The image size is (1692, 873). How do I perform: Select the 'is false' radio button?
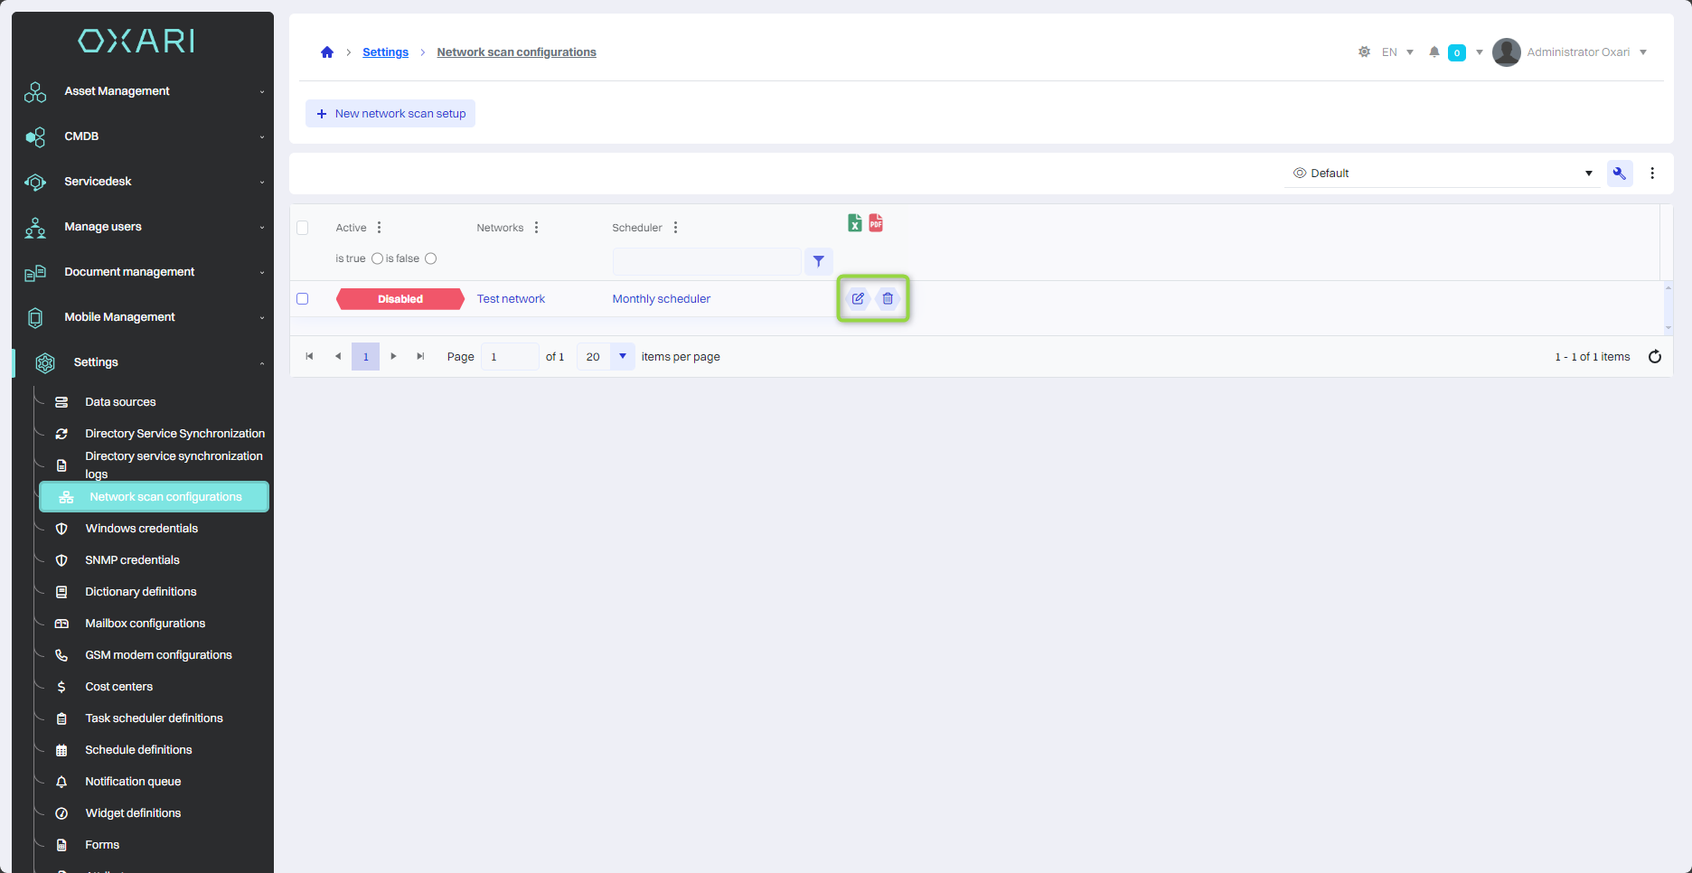point(431,258)
